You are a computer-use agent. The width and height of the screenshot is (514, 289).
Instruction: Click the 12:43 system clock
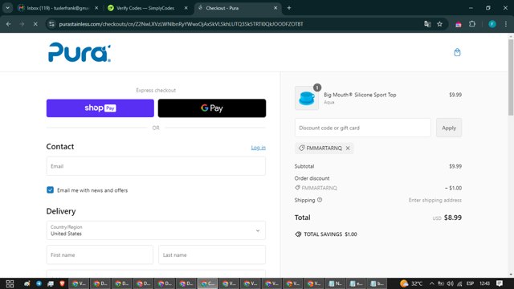pos(484,283)
